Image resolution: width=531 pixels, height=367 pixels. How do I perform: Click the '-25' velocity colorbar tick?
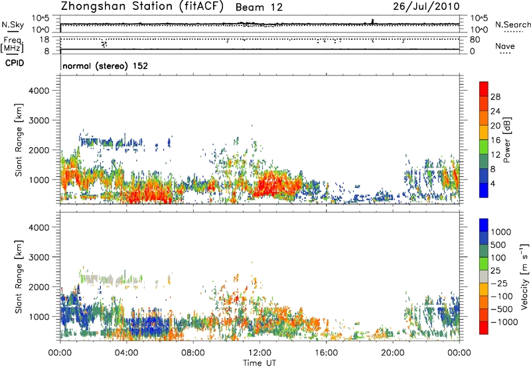pyautogui.click(x=499, y=284)
